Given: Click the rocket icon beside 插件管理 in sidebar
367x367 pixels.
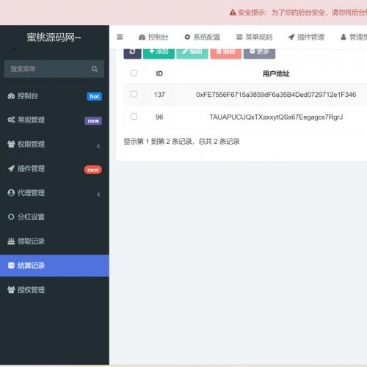Looking at the screenshot, I should click(11, 169).
